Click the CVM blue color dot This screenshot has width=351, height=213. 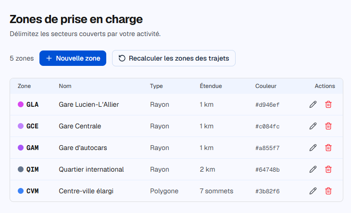coord(21,191)
